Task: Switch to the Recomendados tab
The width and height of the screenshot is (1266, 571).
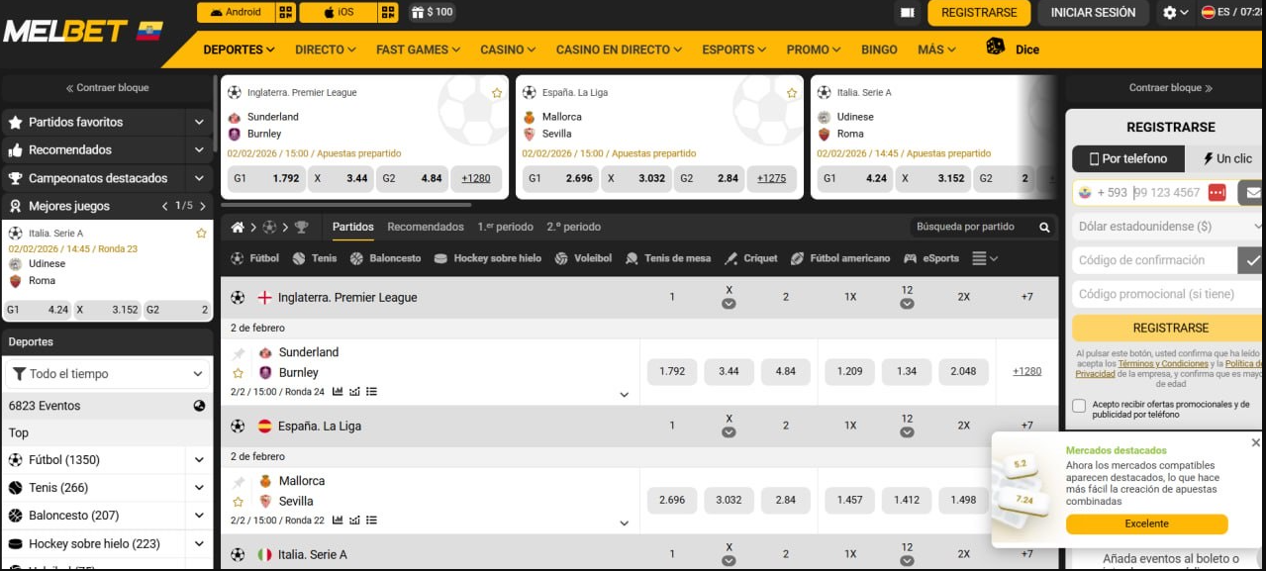Action: pos(425,227)
